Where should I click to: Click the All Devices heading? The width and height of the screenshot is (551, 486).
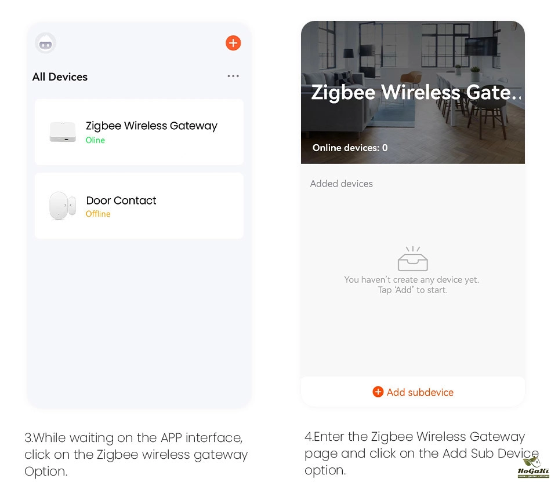60,77
